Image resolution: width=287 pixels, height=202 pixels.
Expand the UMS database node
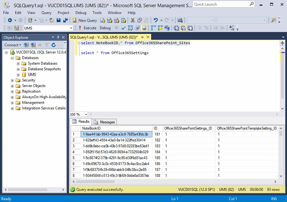18,75
